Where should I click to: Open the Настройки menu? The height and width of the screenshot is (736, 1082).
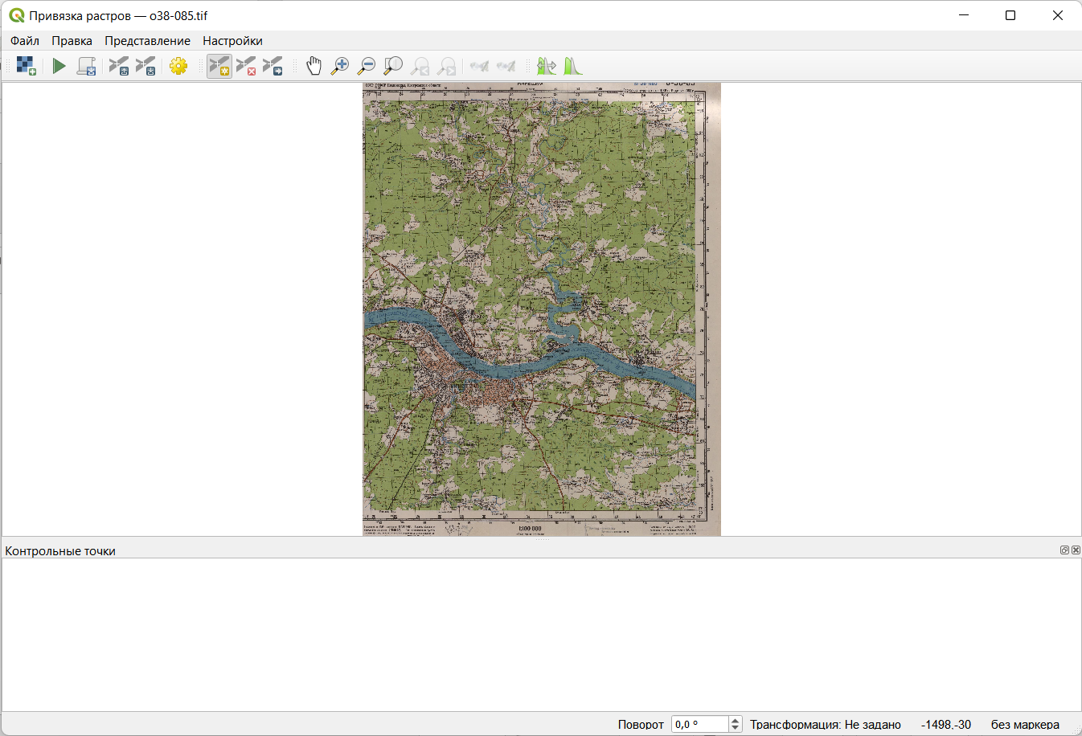(x=232, y=41)
